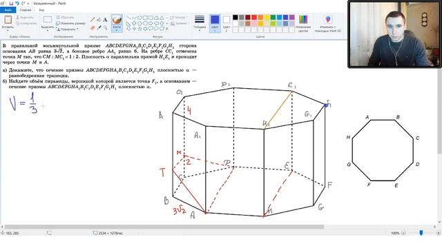This screenshot has width=442, height=248.
Task: Select the Color picker eyedropper tool
Action: click(99, 28)
